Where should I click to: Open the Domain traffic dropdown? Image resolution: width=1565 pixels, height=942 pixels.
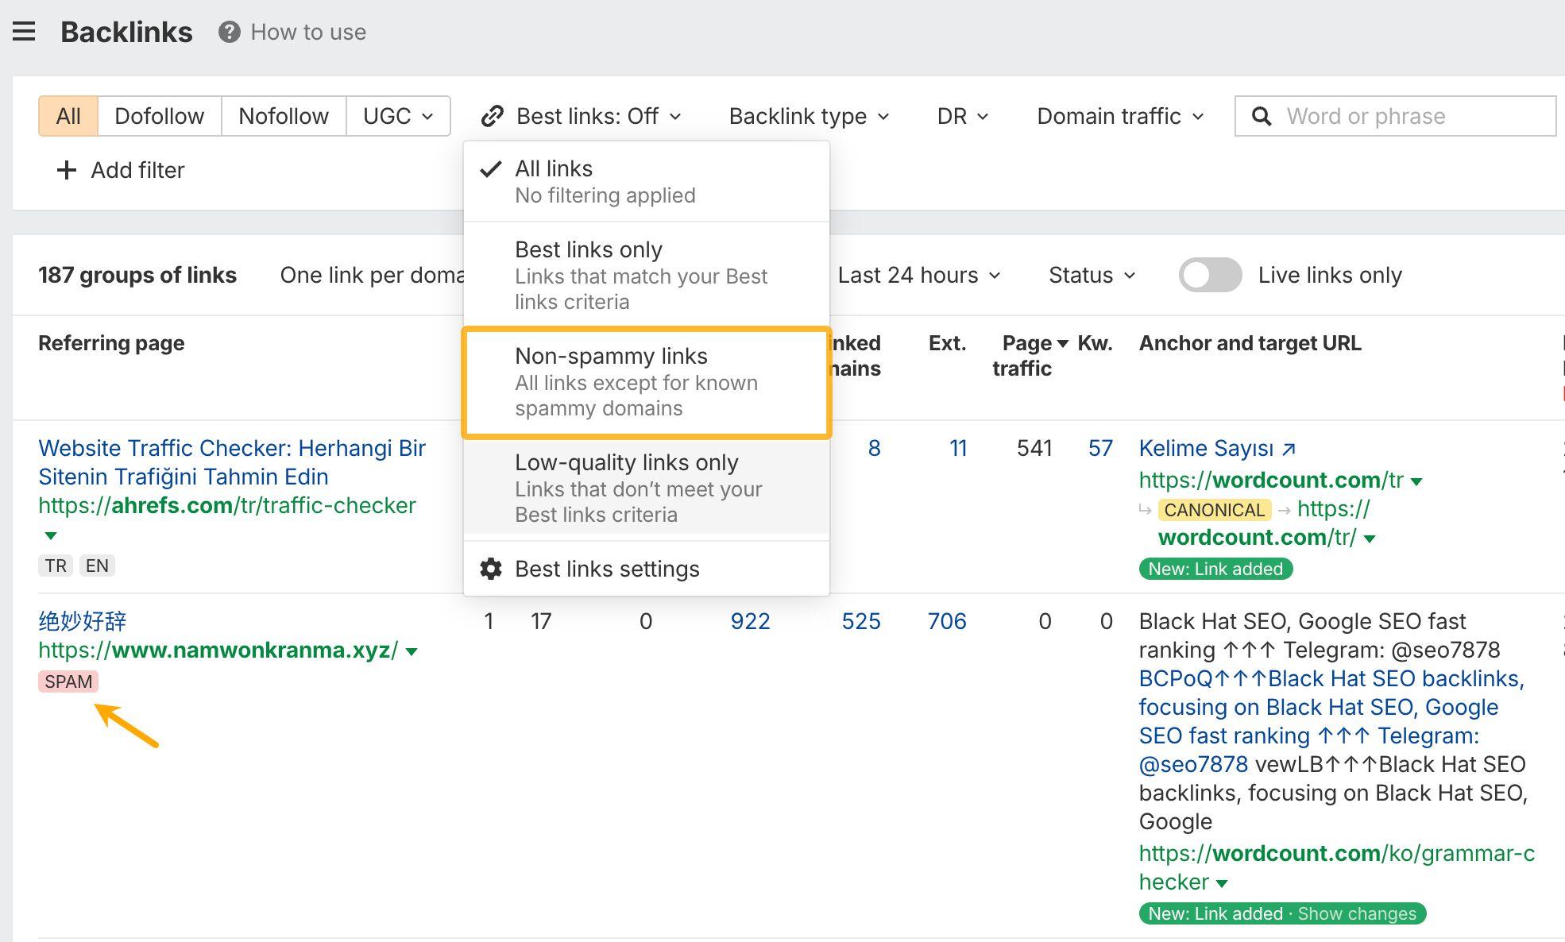(x=1120, y=116)
